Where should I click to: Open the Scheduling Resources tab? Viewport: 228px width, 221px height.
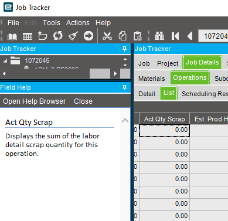[x=204, y=94]
